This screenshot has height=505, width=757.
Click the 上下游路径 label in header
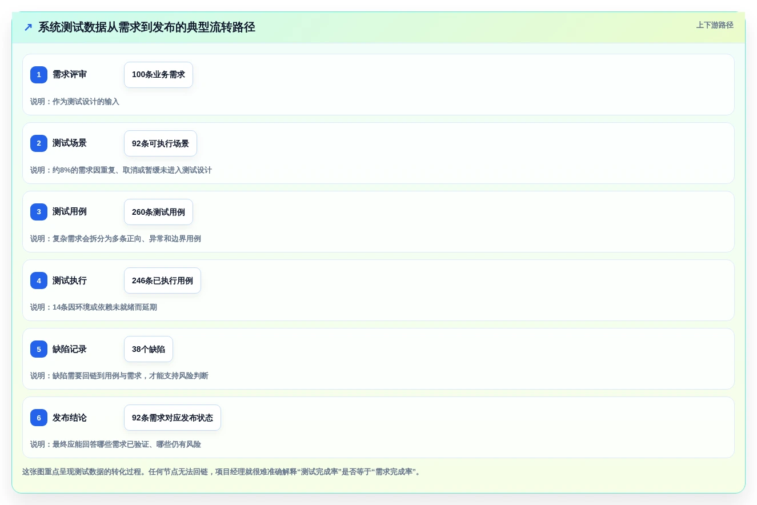click(715, 25)
